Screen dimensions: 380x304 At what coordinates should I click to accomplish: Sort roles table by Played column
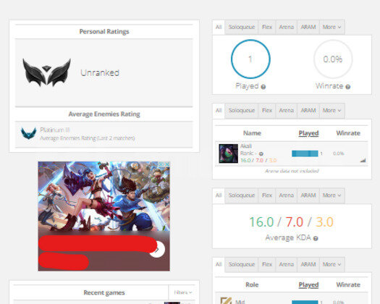(x=308, y=285)
